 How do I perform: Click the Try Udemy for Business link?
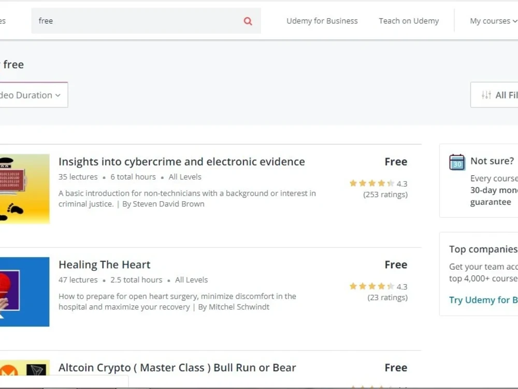[x=483, y=300]
